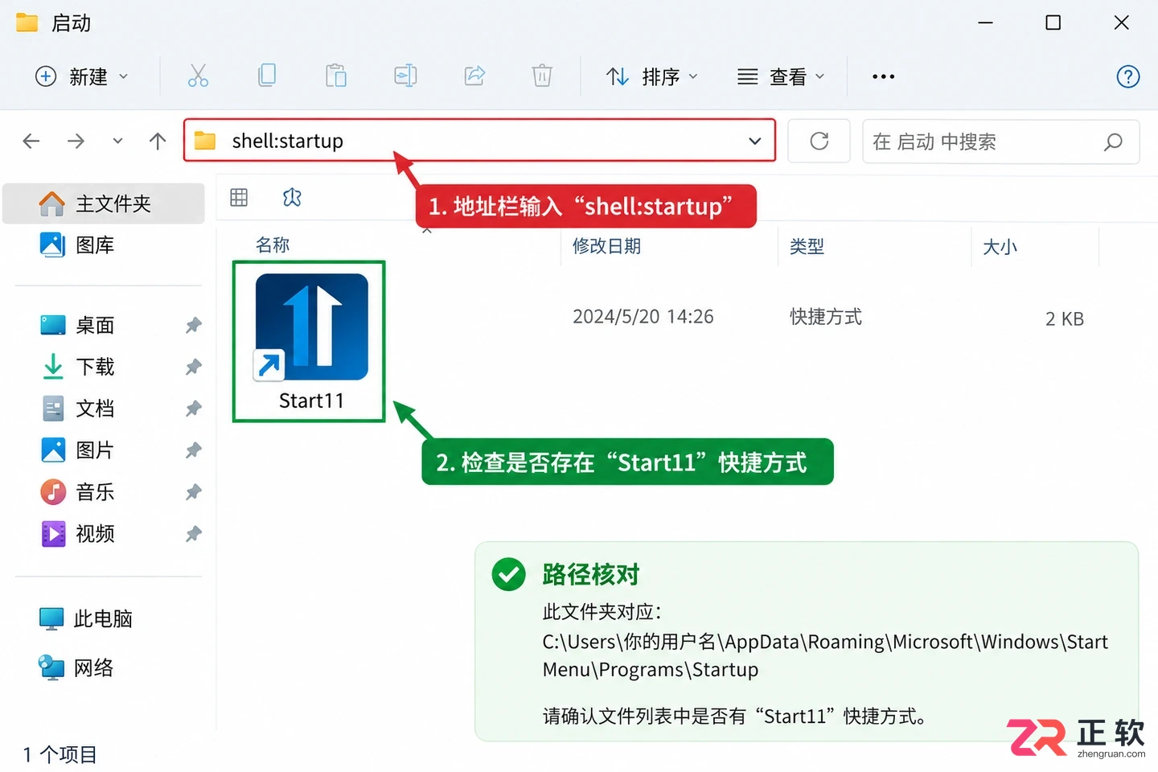The image size is (1158, 772).
Task: Expand the address bar history dropdown
Action: (754, 142)
